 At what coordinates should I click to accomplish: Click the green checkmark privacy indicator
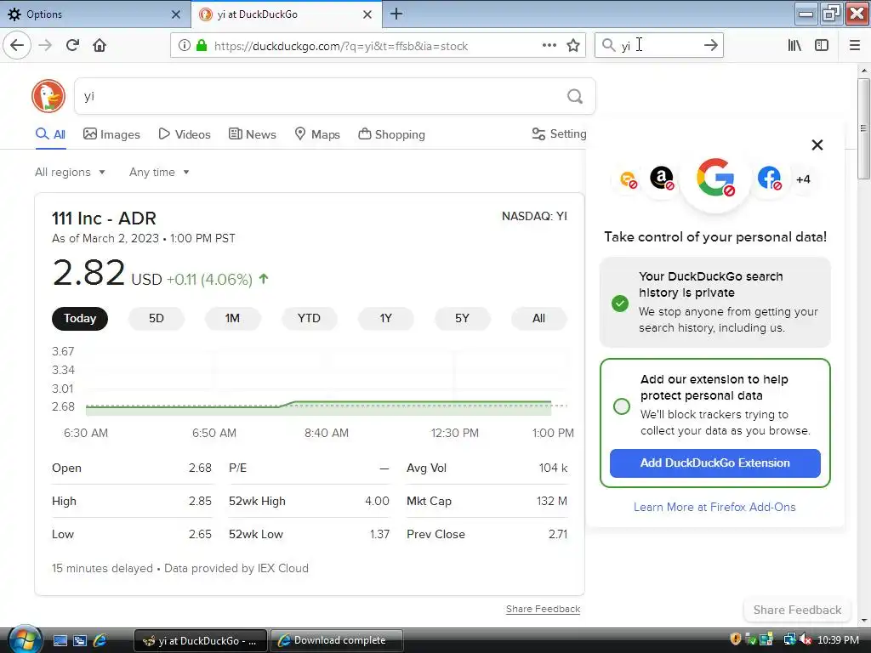point(620,304)
